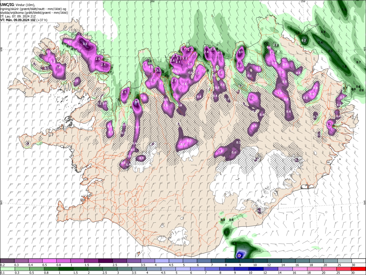Click the bright red swatch ending the rain legend
The width and height of the screenshot is (366, 275).
[x=358, y=269]
